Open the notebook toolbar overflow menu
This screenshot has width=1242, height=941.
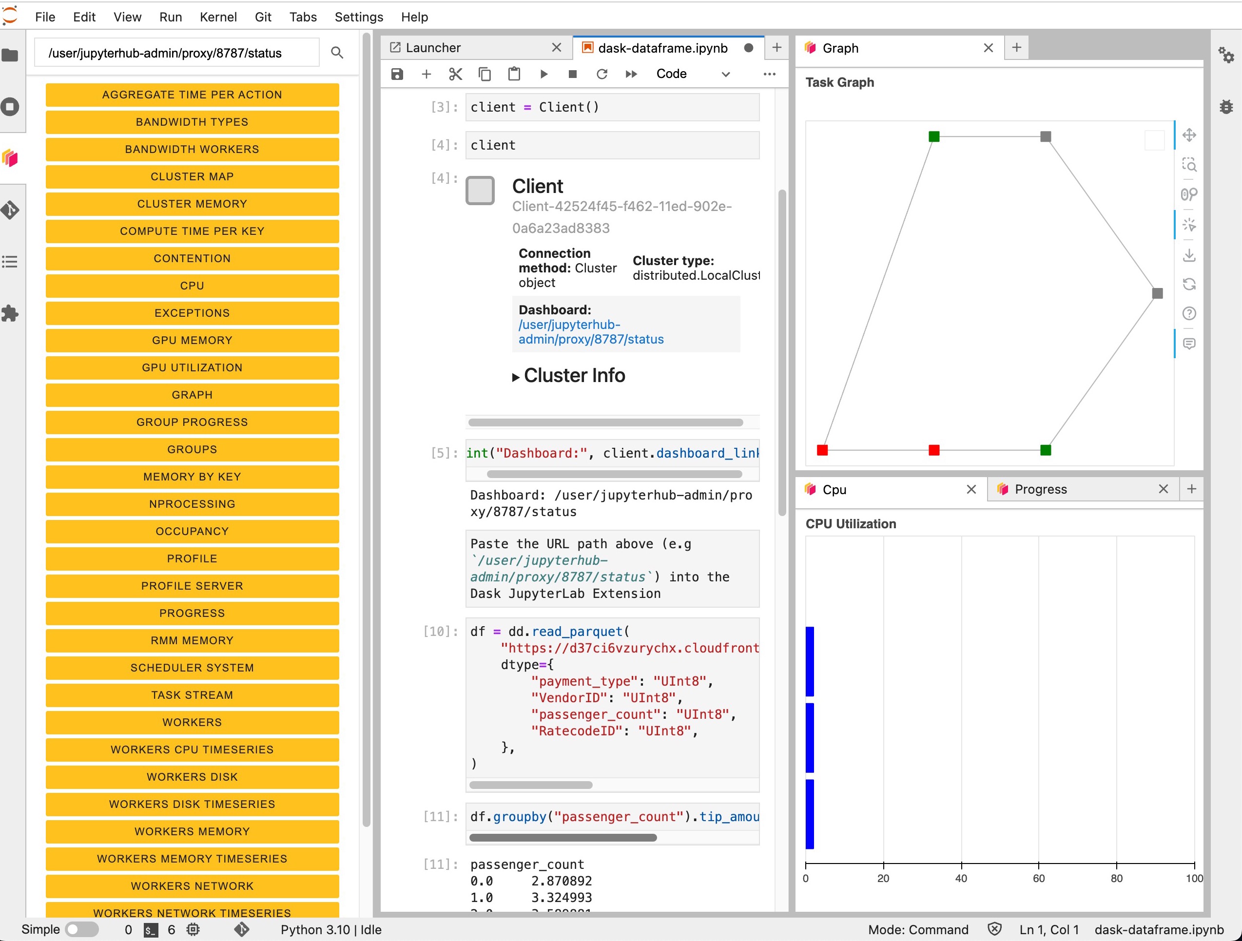769,74
